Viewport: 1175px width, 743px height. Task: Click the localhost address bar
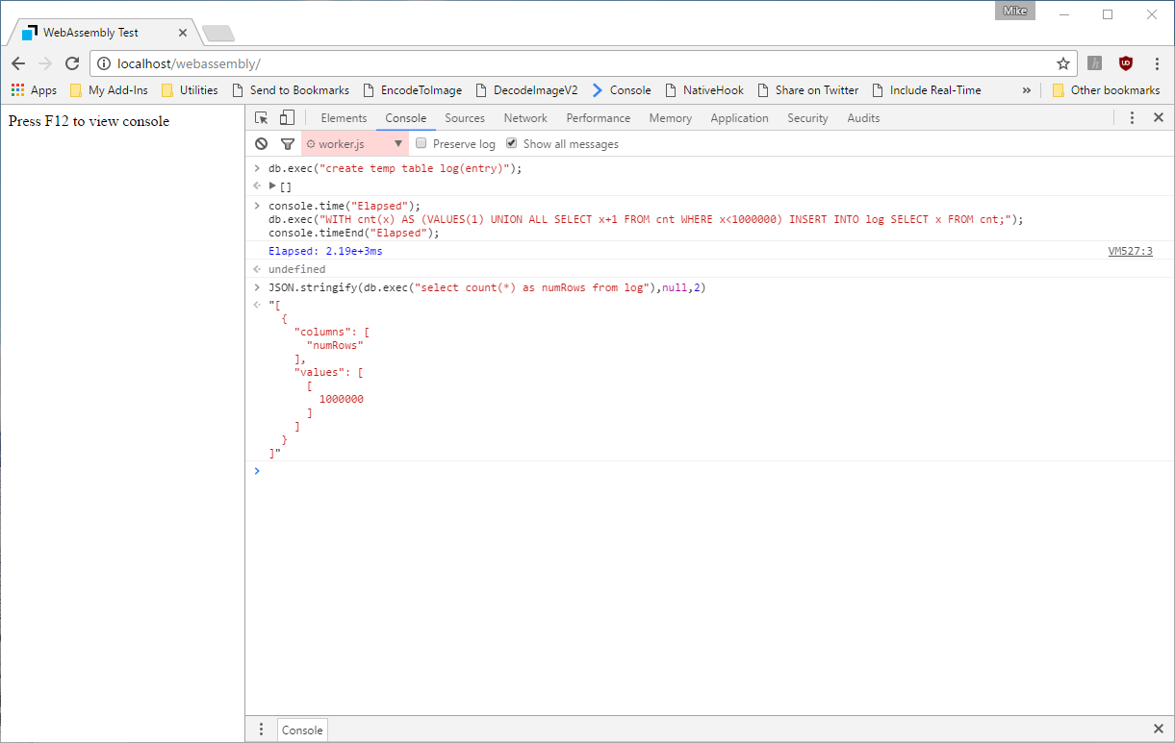coord(577,63)
